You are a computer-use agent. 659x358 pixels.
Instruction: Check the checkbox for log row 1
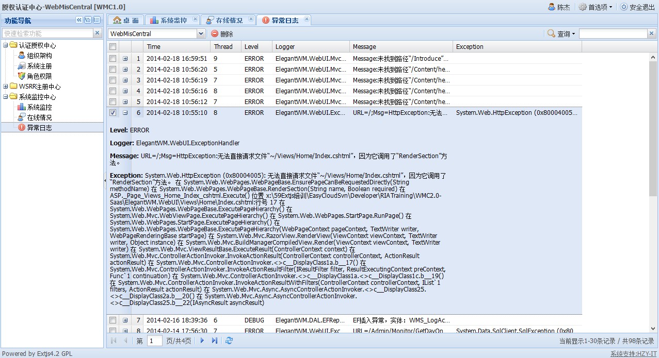[x=112, y=59]
